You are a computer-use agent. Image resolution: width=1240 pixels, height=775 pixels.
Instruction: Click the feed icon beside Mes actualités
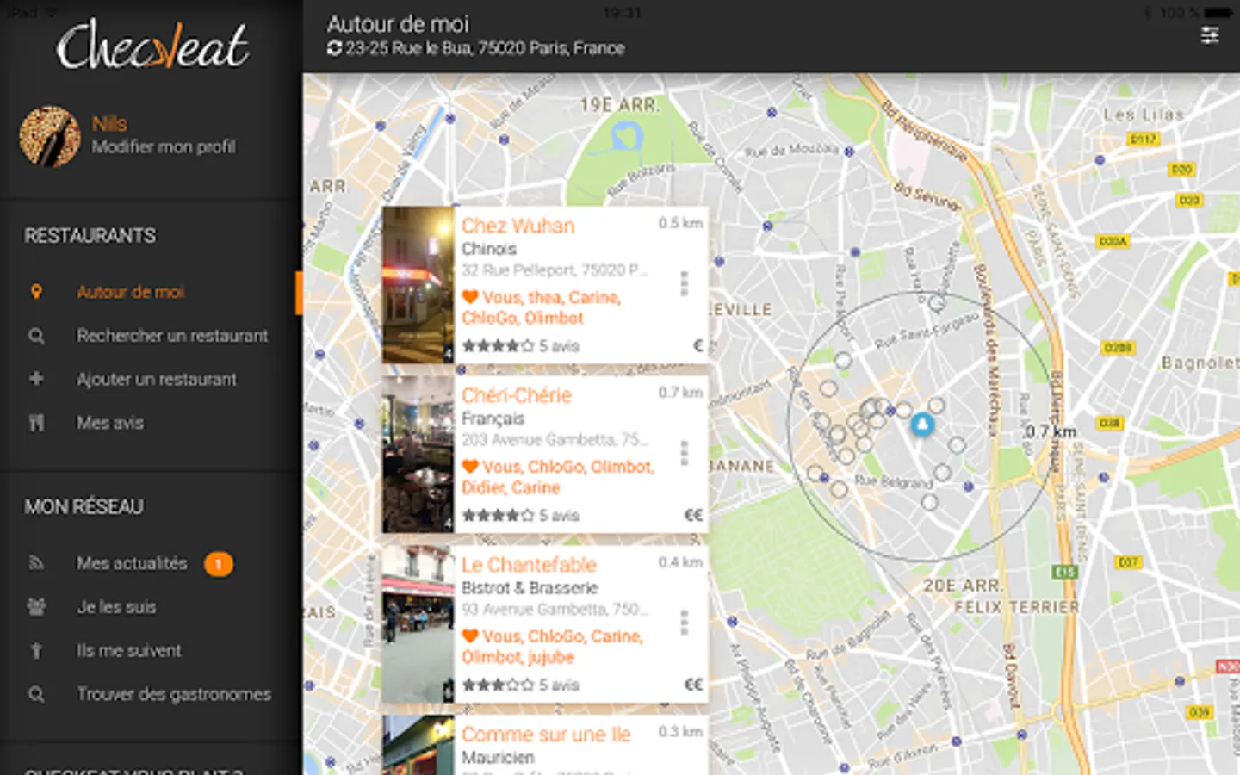point(36,563)
